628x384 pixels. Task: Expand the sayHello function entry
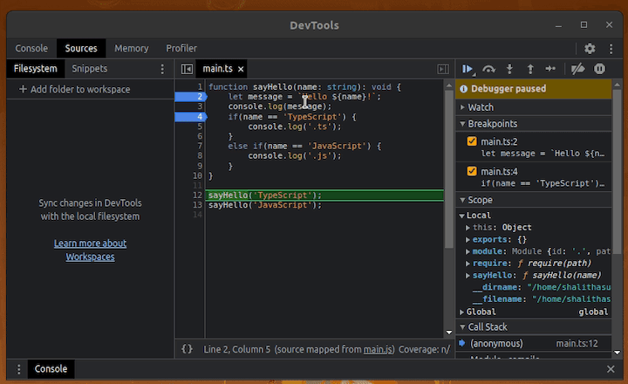pyautogui.click(x=468, y=276)
